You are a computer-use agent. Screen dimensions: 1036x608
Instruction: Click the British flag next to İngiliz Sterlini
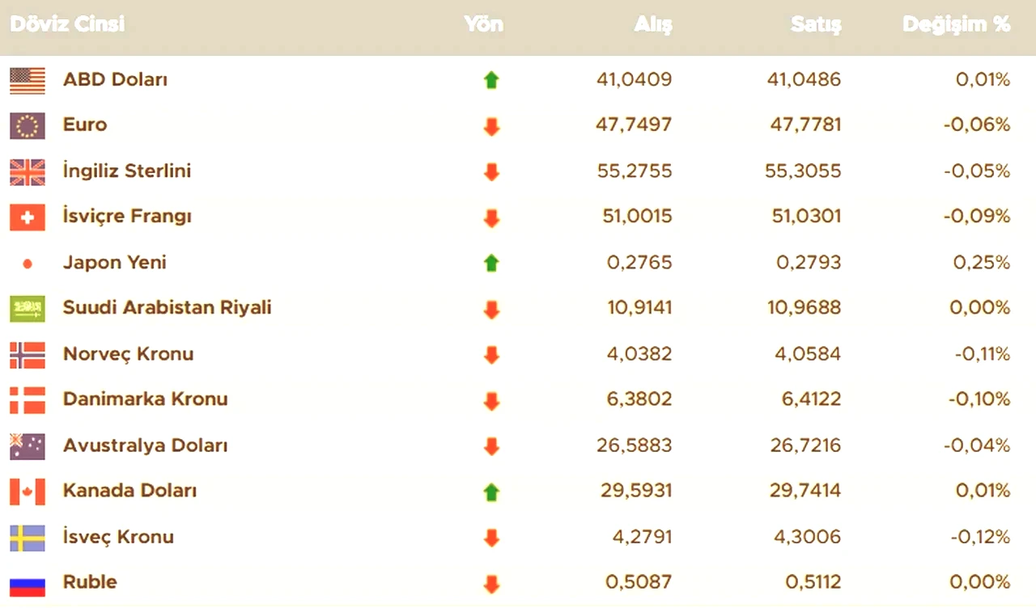(x=28, y=171)
